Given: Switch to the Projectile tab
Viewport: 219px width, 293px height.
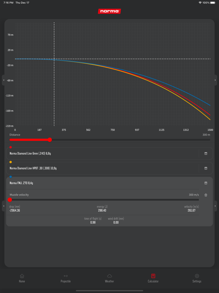Looking at the screenshot, I should click(x=65, y=278).
